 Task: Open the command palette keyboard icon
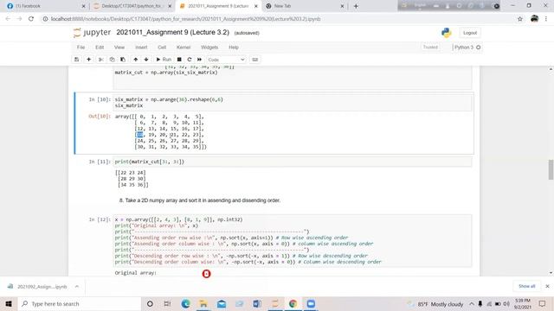click(255, 60)
